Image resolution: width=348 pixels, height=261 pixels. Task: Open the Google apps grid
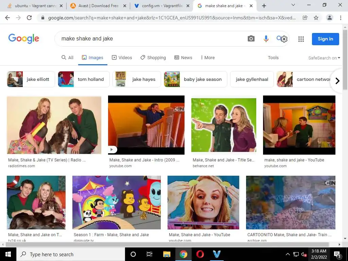(x=301, y=39)
